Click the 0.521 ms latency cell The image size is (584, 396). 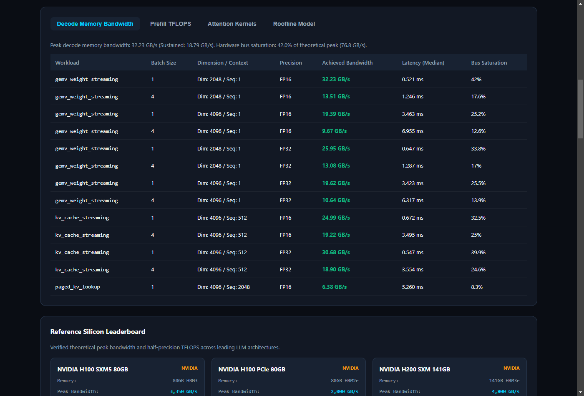click(413, 79)
